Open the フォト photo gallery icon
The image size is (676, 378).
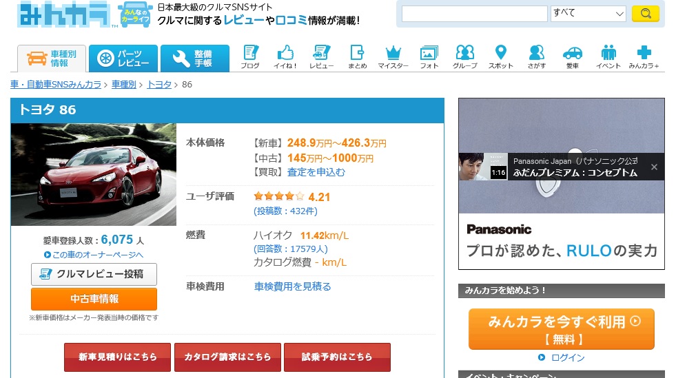pyautogui.click(x=429, y=56)
